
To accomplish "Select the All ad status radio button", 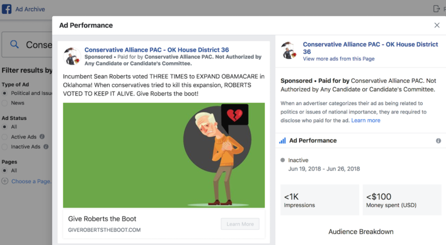I will pos(5,127).
